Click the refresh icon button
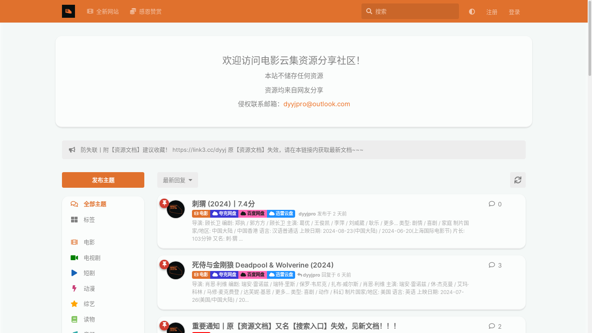 (518, 180)
